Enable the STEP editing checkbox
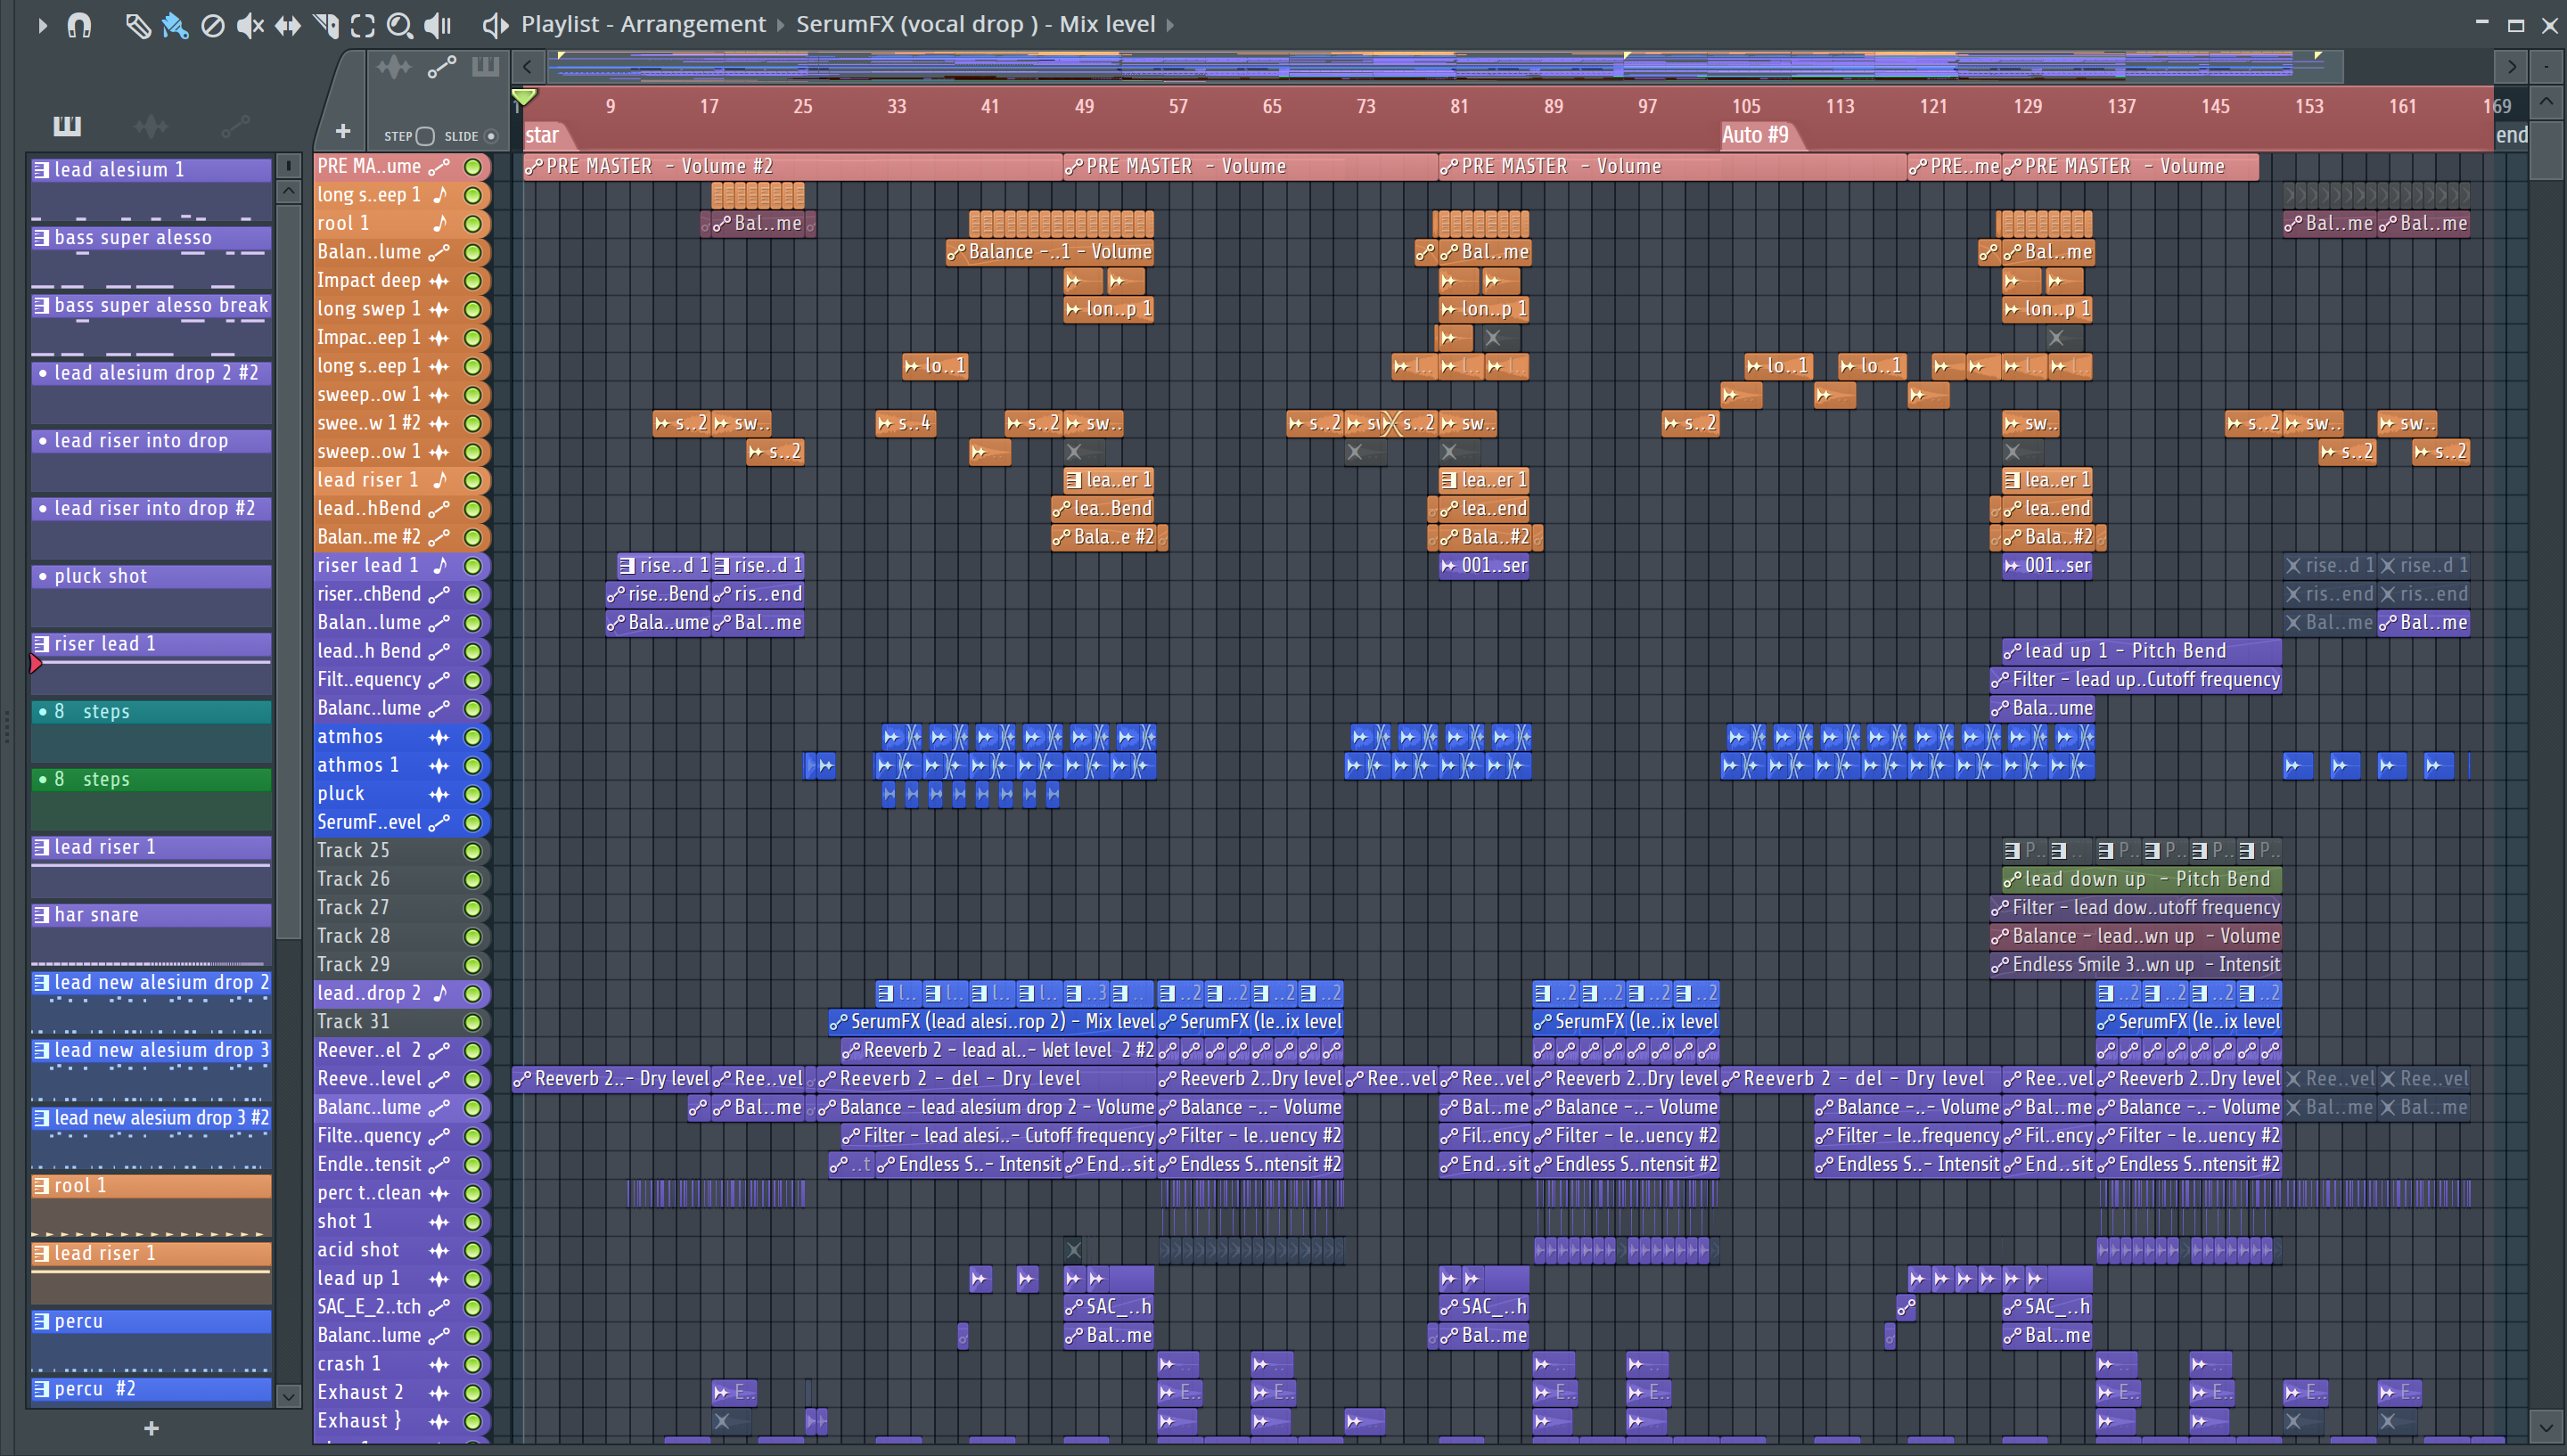The height and width of the screenshot is (1456, 2567). click(425, 136)
